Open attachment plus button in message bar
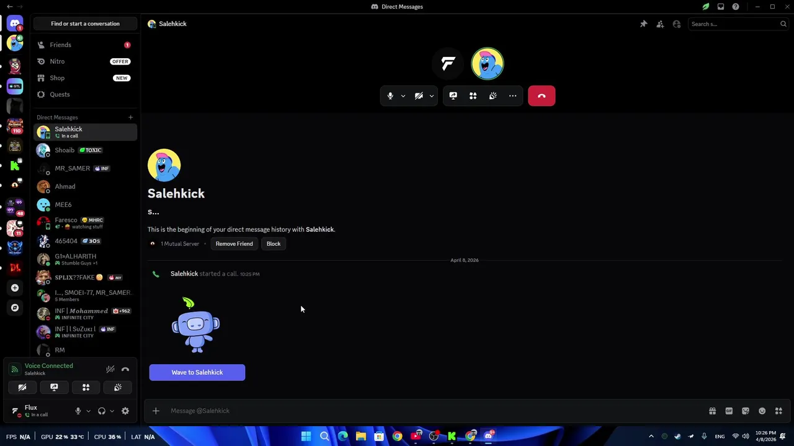The image size is (794, 446). pos(156,411)
